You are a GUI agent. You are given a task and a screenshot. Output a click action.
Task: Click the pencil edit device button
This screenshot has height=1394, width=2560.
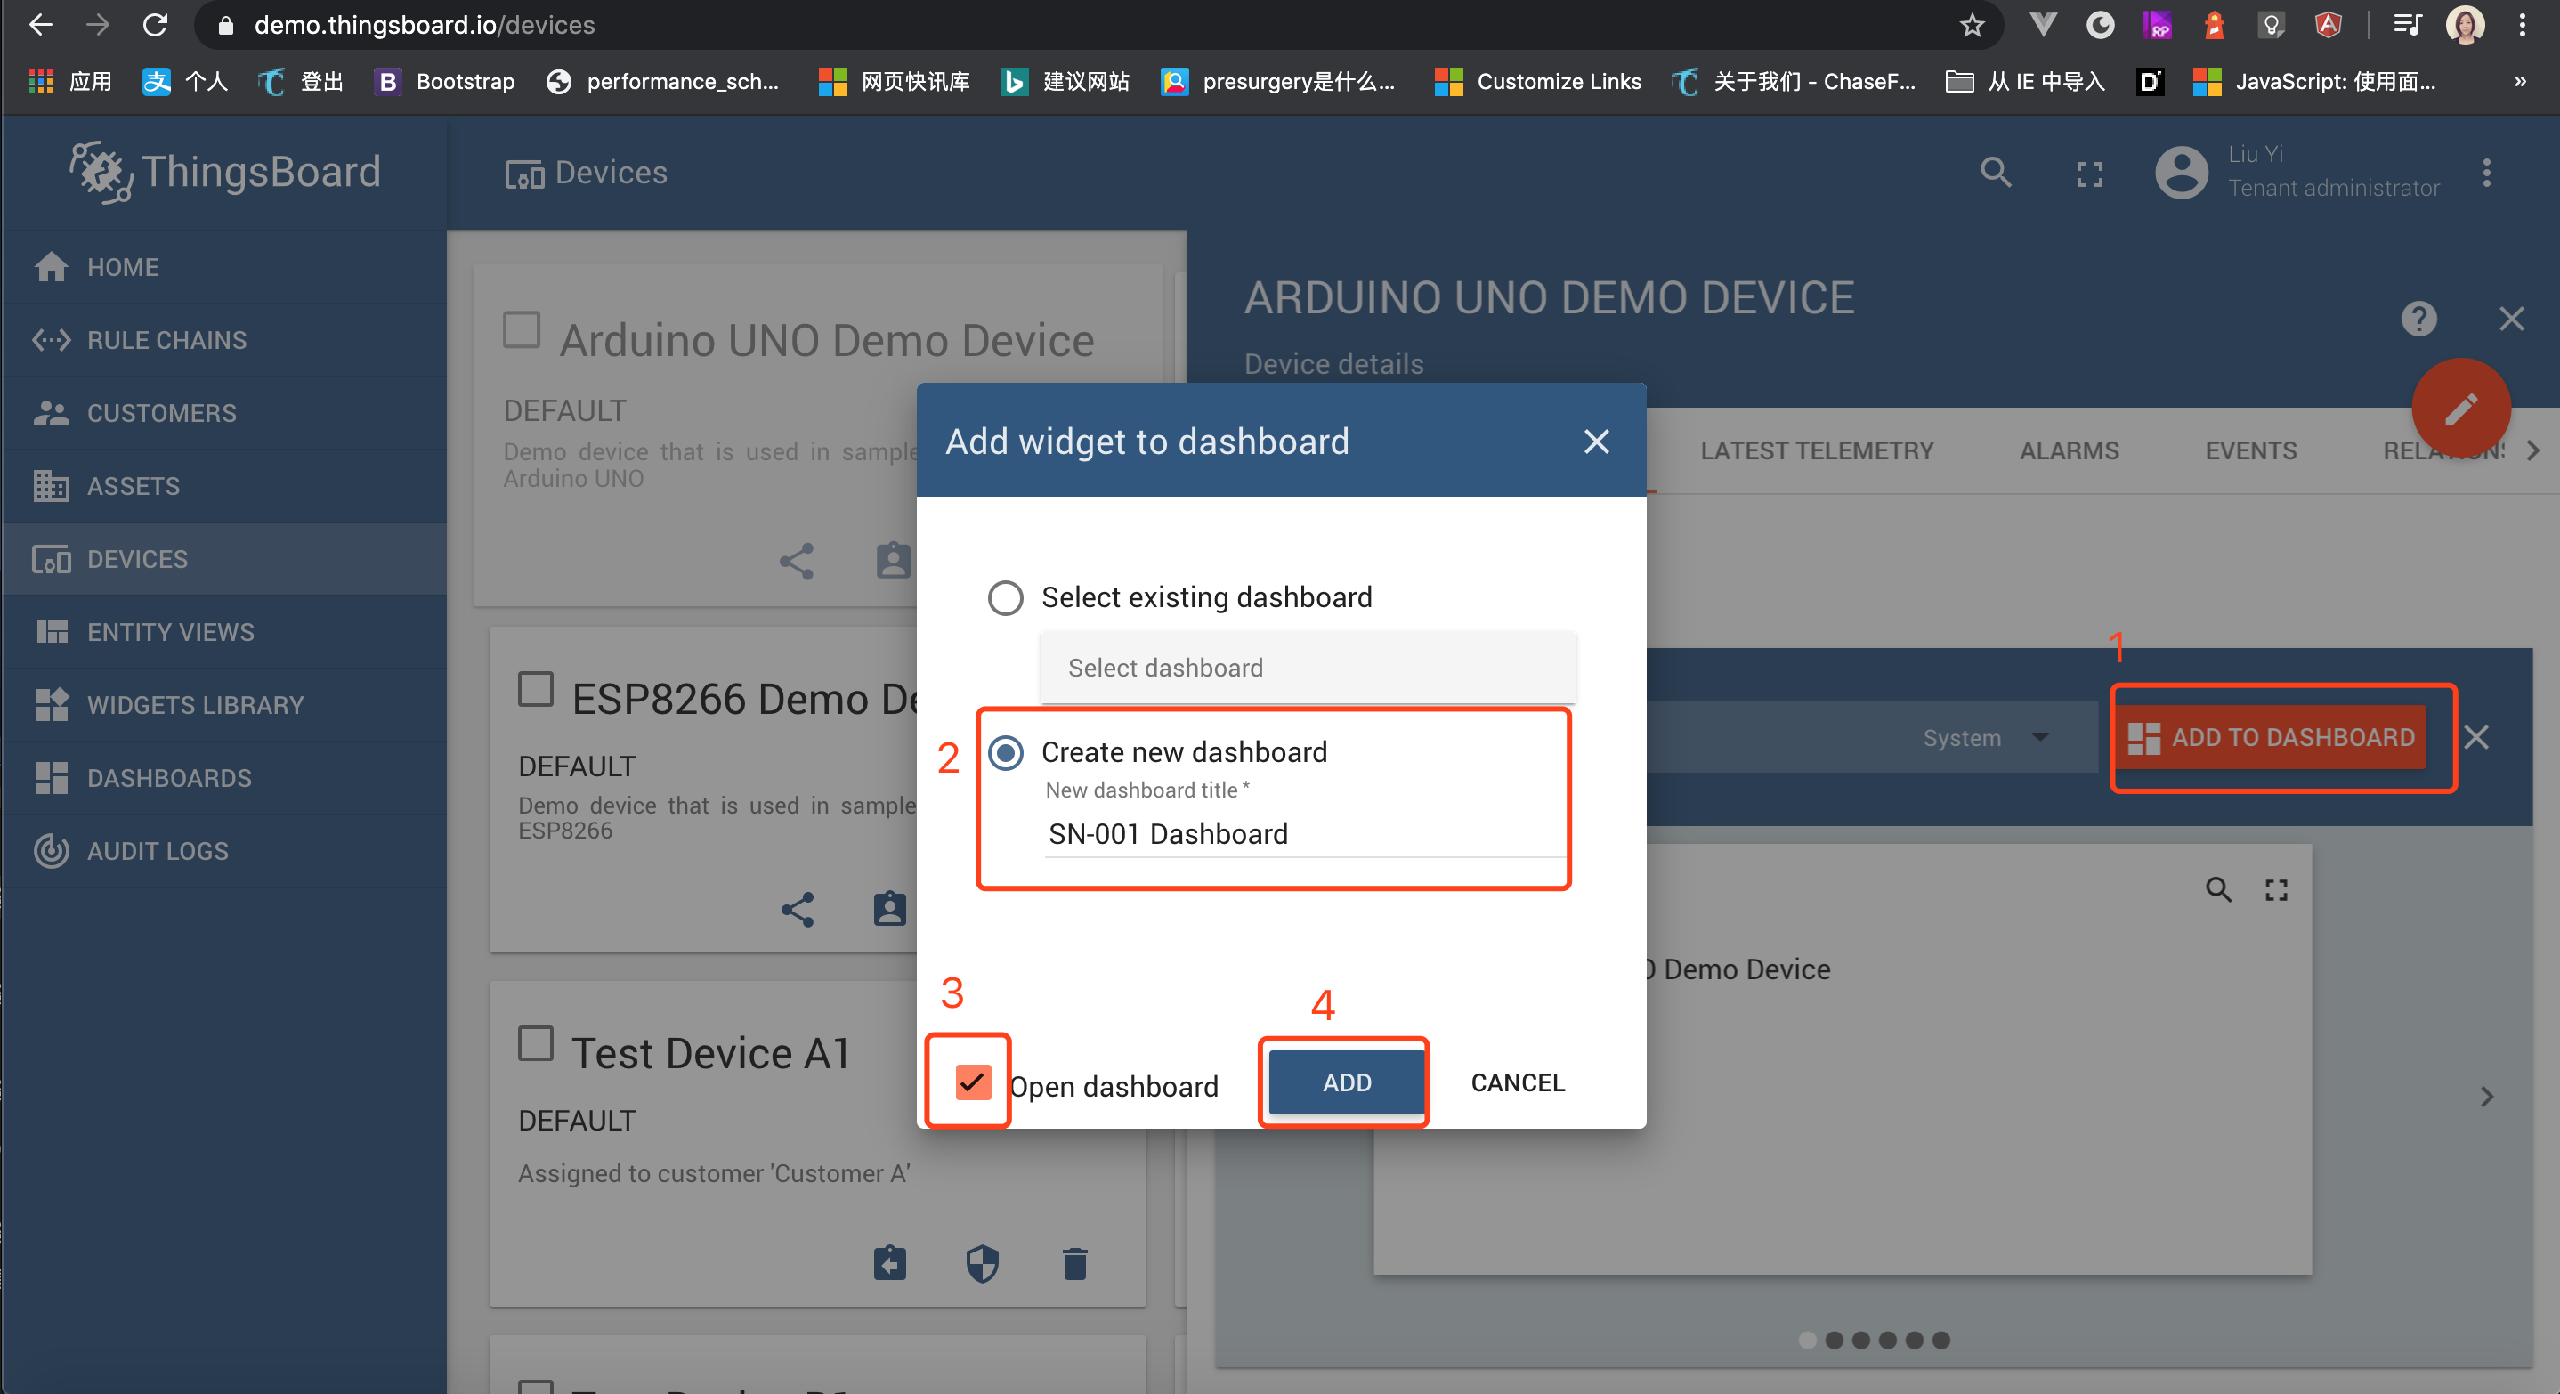[x=2459, y=409]
